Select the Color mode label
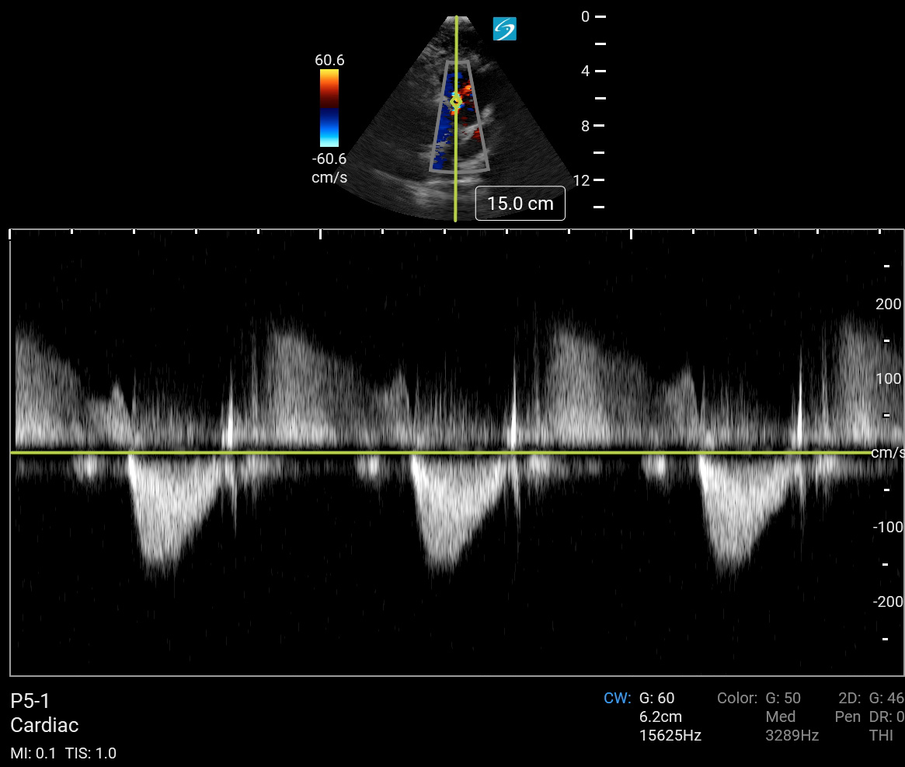The image size is (905, 767). [x=736, y=698]
